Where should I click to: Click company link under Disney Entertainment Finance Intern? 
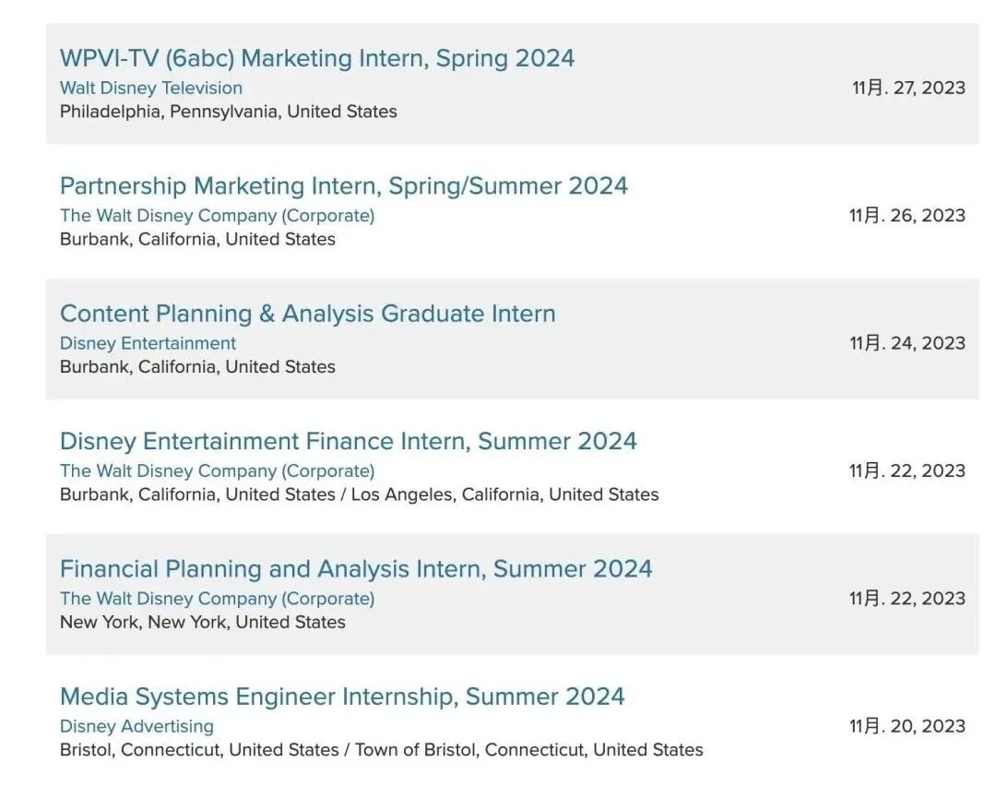click(x=217, y=470)
